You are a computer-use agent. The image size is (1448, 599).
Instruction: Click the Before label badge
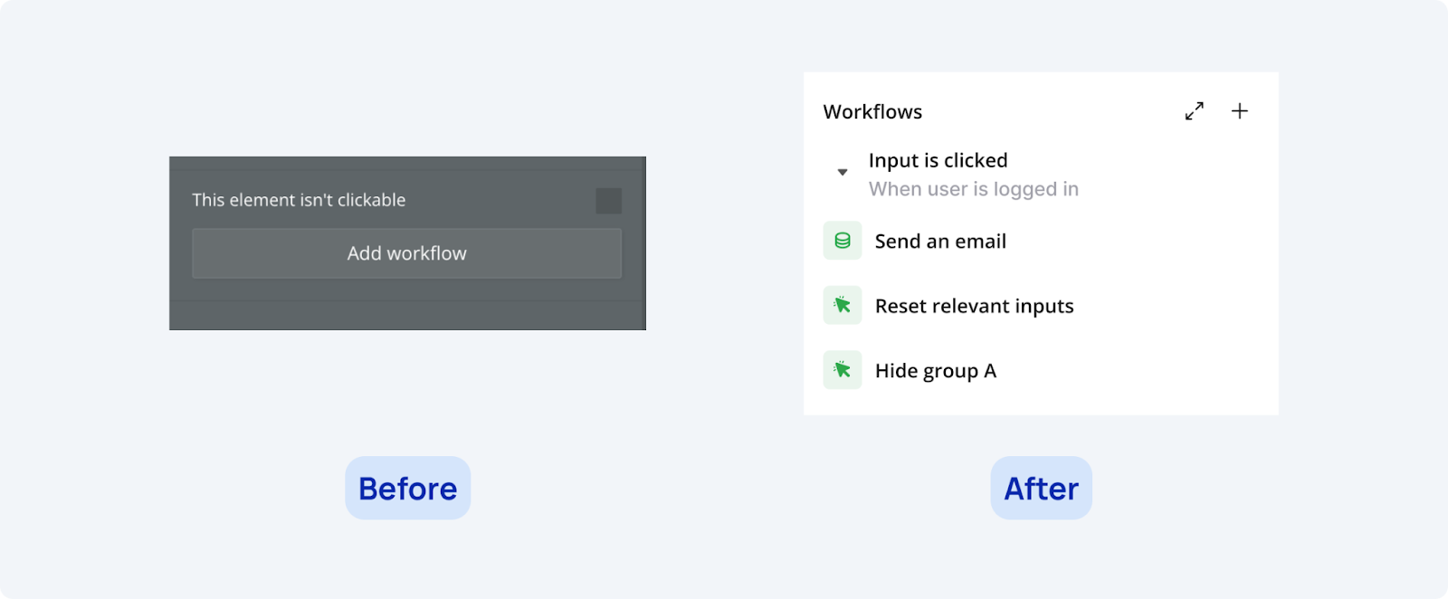click(407, 489)
